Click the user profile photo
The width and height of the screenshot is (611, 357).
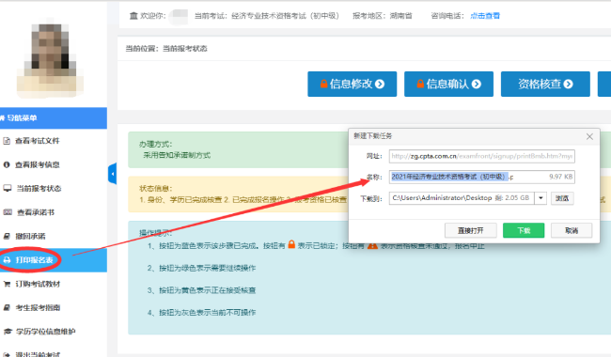50,57
